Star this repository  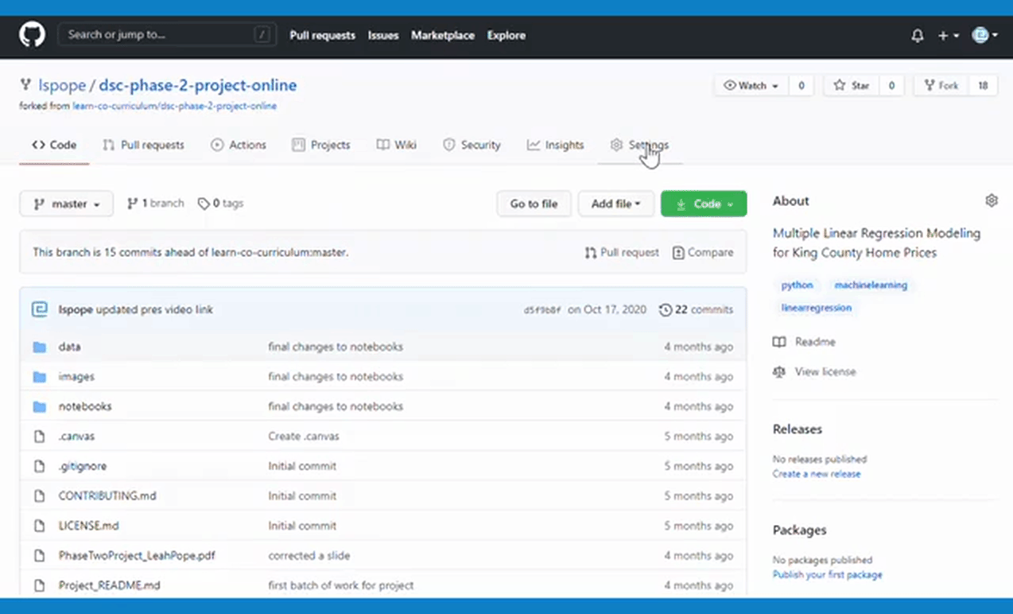point(852,86)
